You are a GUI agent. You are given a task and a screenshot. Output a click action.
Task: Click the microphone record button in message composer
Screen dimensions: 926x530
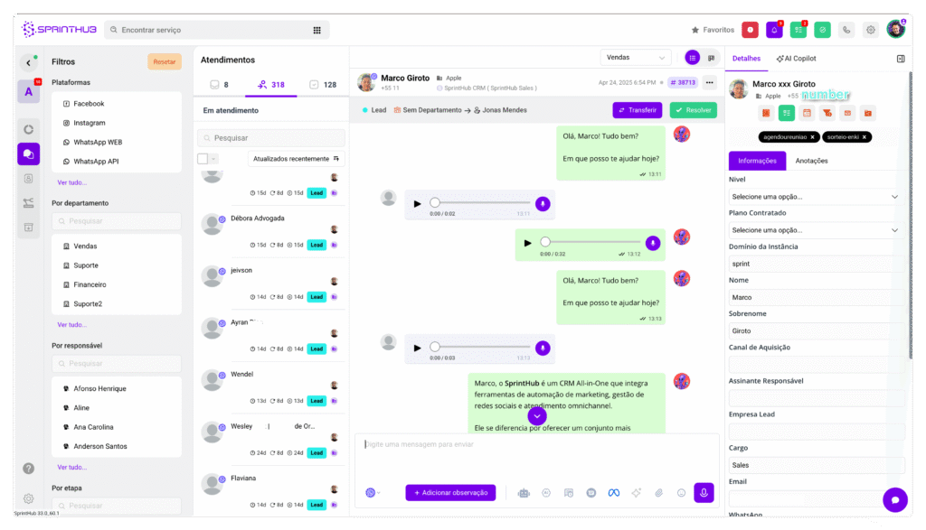pos(704,493)
